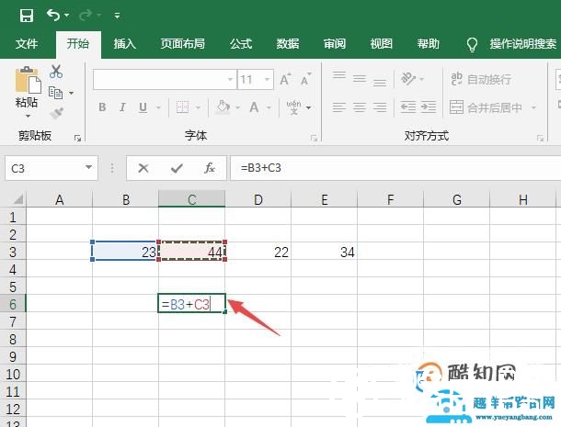
Task: Switch to the 公式 (Formulas) tab
Action: point(241,43)
